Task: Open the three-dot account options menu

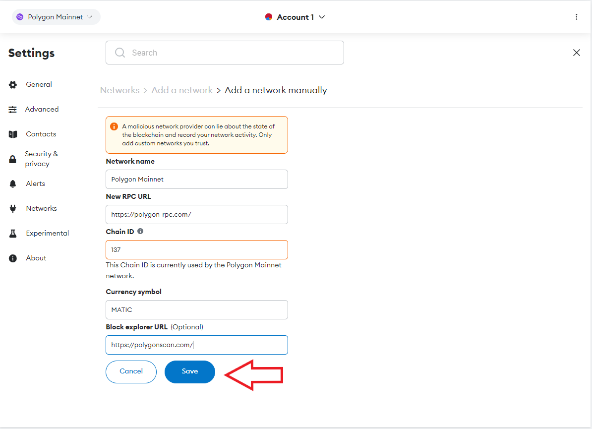Action: 576,17
